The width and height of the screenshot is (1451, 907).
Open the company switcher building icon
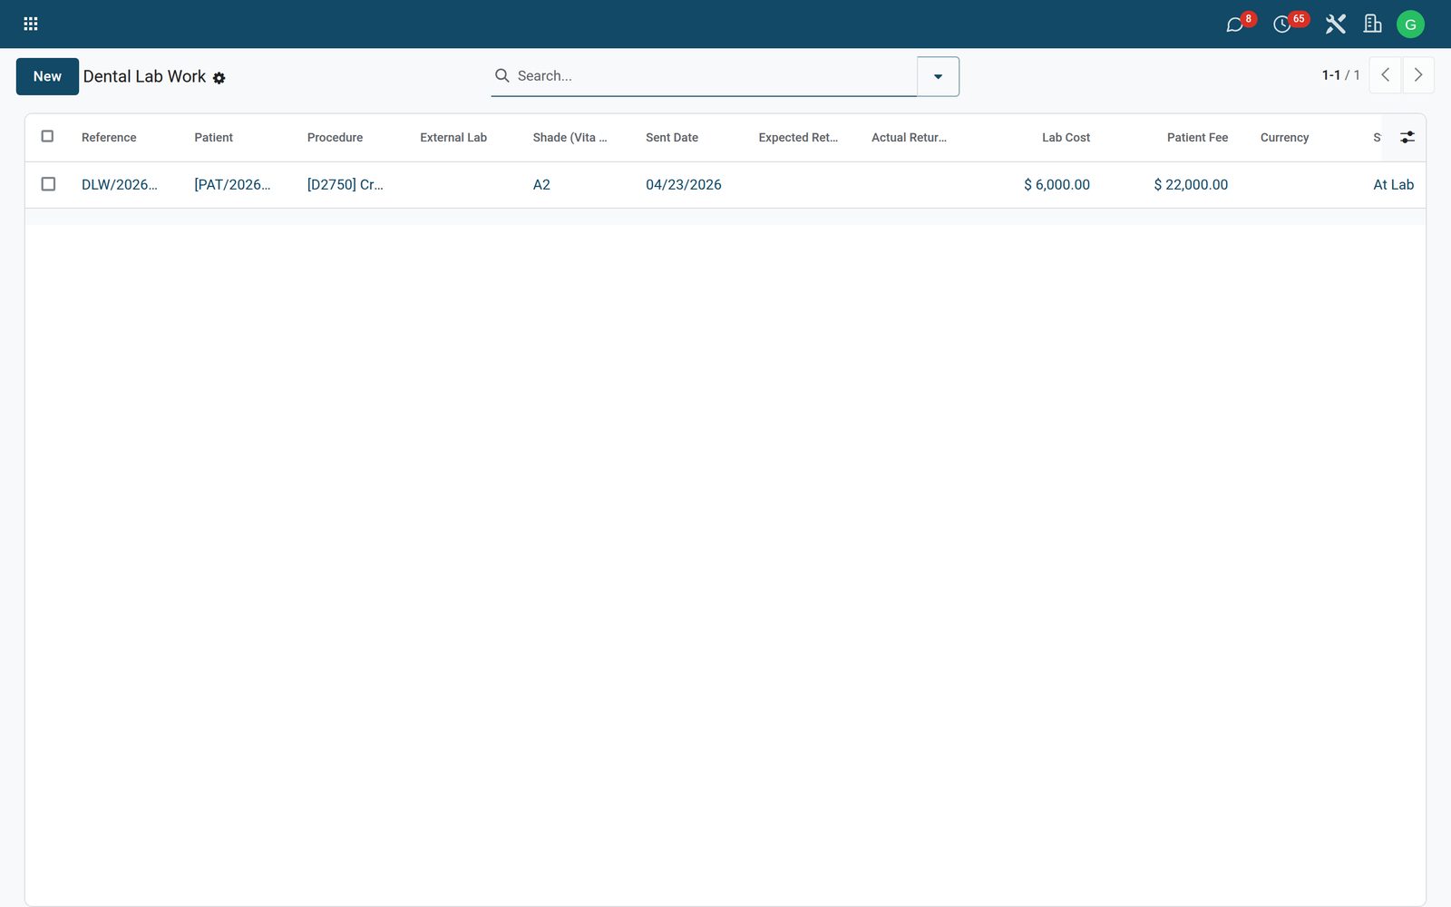click(x=1373, y=24)
